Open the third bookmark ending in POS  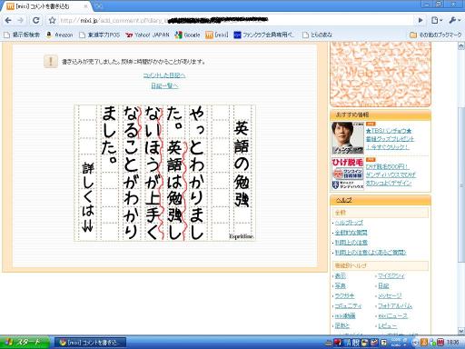[100, 35]
